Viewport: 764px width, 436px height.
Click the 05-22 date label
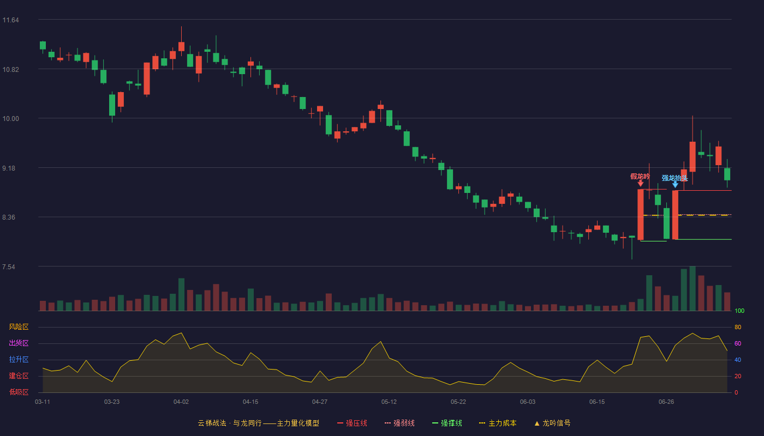458,402
